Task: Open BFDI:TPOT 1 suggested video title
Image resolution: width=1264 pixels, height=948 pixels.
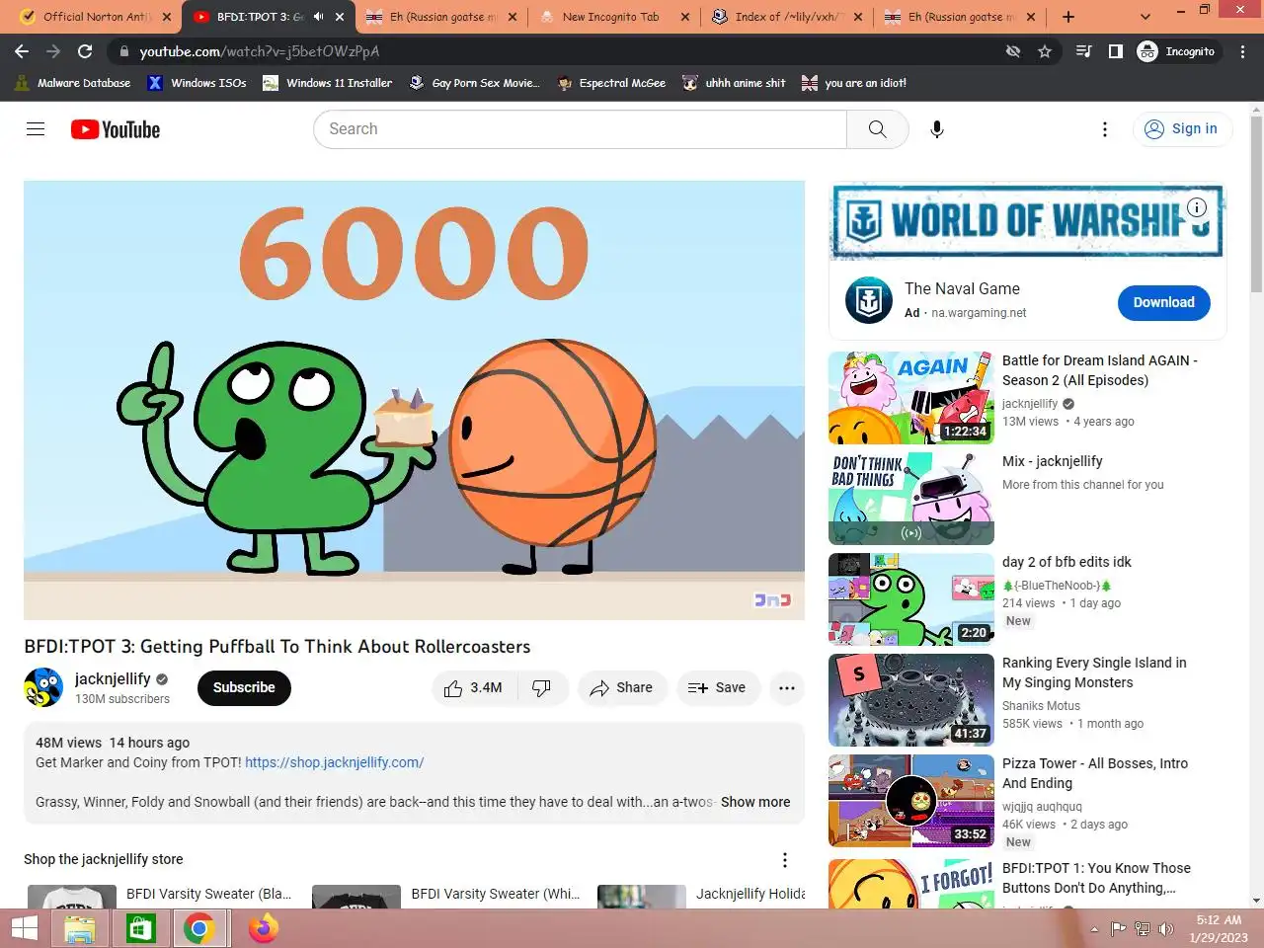Action: coord(1096,878)
